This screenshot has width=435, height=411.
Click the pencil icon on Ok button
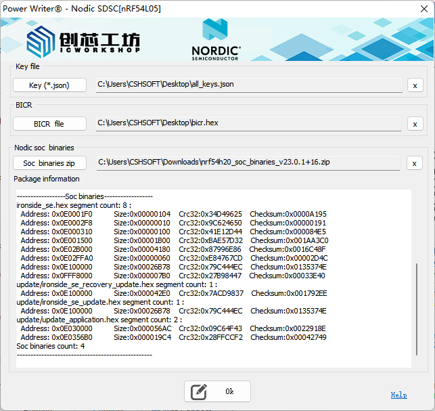198,391
